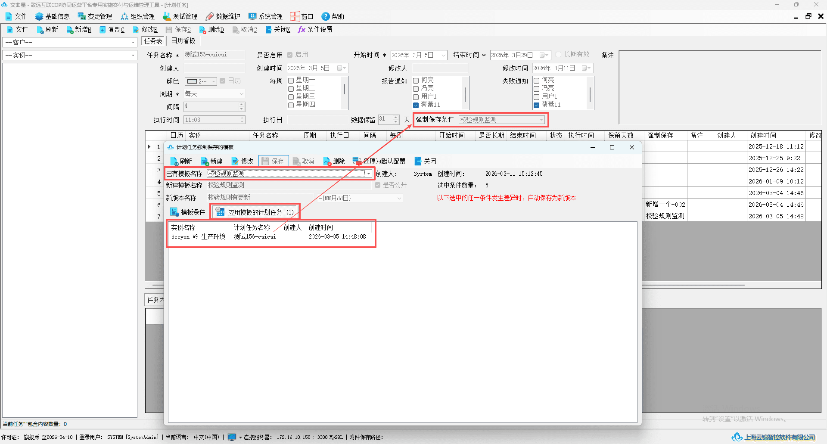
Task: Open 条件设置 fx condition settings
Action: tap(315, 30)
